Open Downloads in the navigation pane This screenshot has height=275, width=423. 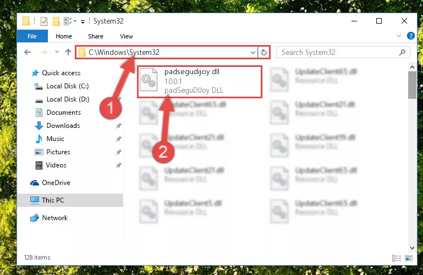(63, 126)
